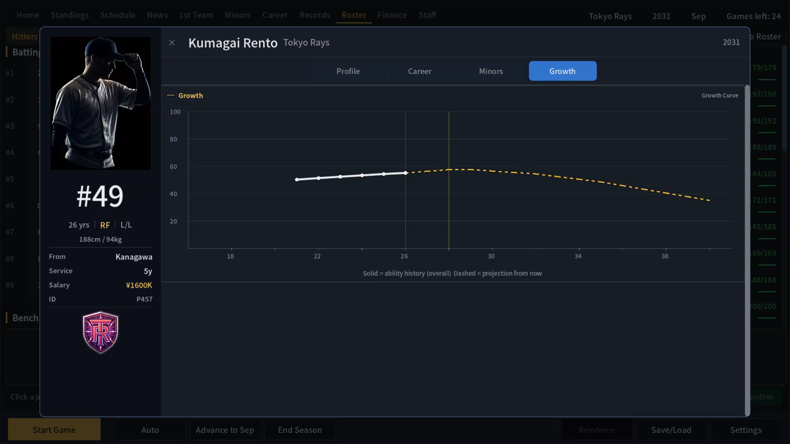The height and width of the screenshot is (444, 790).
Task: Go to the Staff menu
Action: pos(427,15)
